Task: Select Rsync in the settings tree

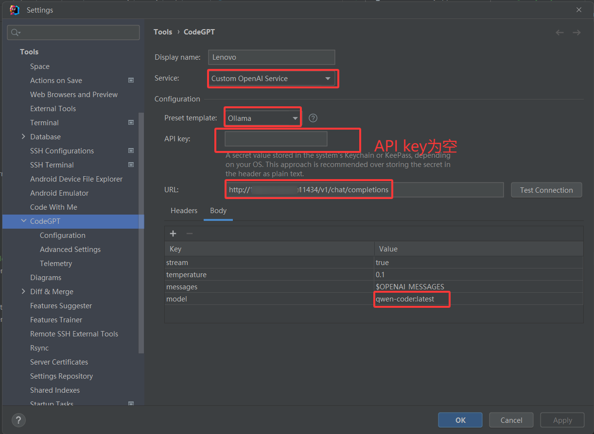Action: 39,348
